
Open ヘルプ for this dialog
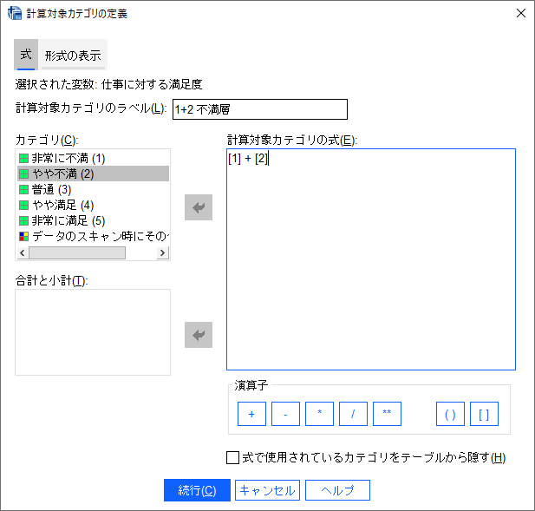337,490
